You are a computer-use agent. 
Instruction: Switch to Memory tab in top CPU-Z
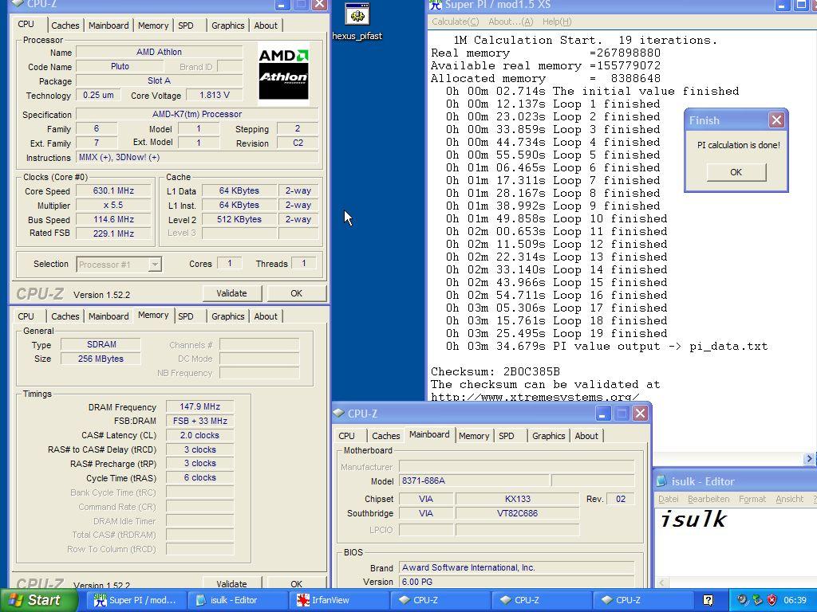pos(153,25)
